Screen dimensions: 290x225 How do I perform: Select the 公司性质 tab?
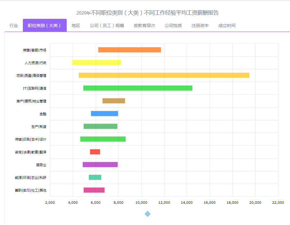(173, 26)
